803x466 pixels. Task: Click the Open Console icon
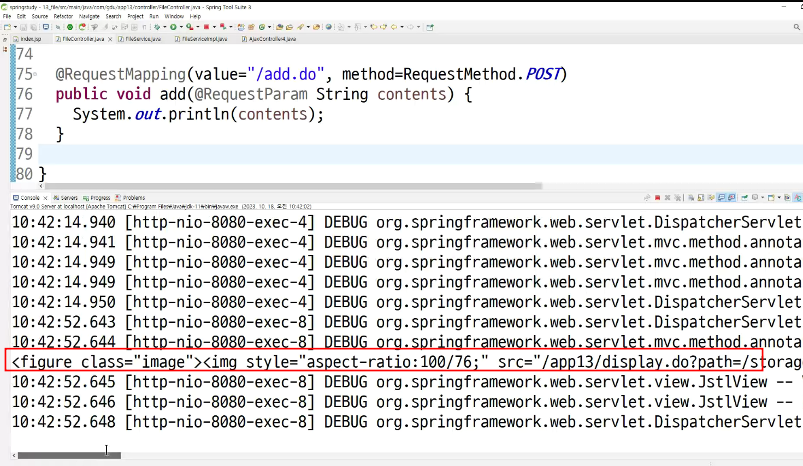pyautogui.click(x=771, y=198)
